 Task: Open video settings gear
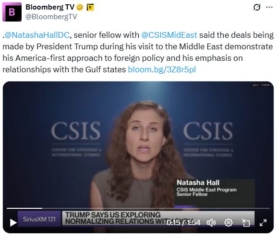click(229, 223)
